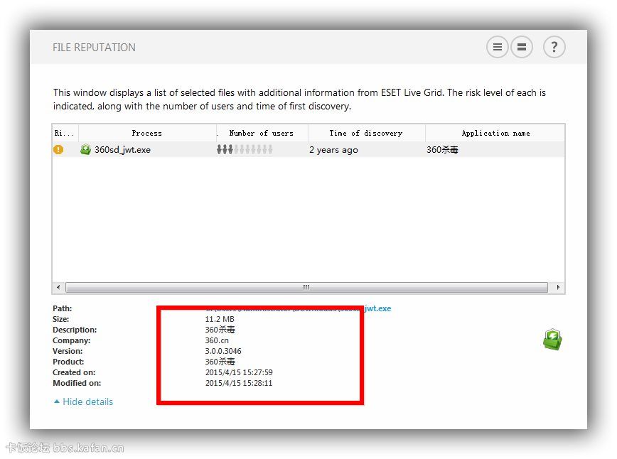Click the right arrow of horizontal scrollbar

558,288
